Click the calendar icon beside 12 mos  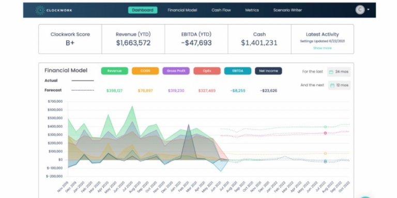(x=332, y=86)
